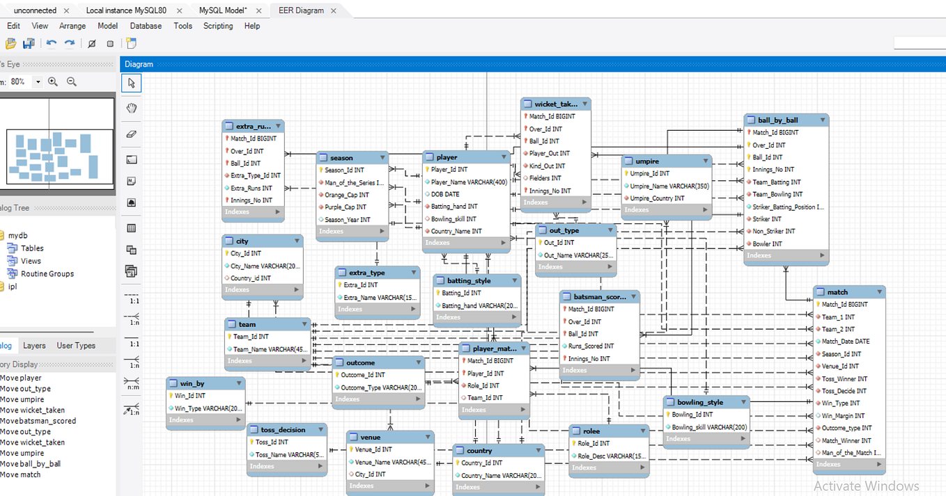This screenshot has height=496, width=946.
Task: Choose the place text object tool
Action: click(131, 179)
